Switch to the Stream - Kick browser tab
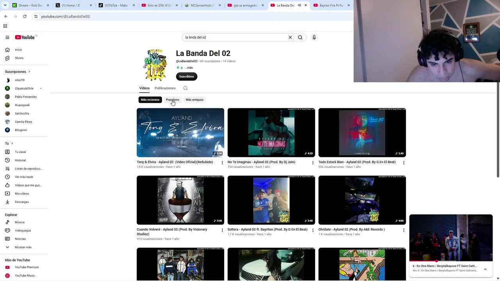The width and height of the screenshot is (500, 281). [x=30, y=5]
